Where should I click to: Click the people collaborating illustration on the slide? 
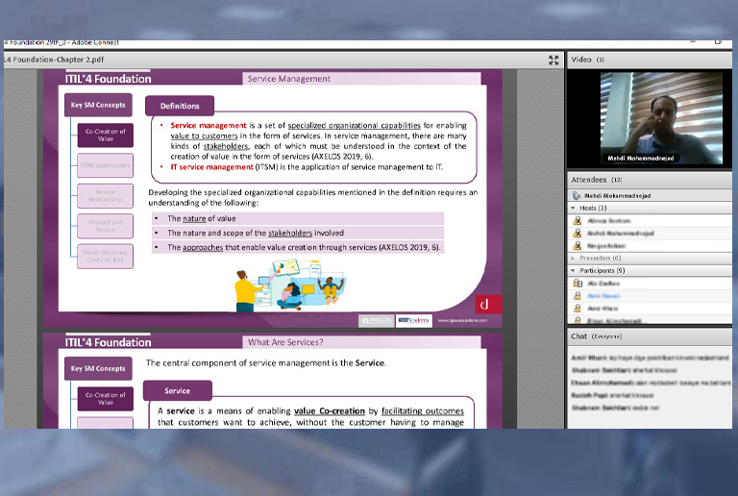[x=289, y=285]
